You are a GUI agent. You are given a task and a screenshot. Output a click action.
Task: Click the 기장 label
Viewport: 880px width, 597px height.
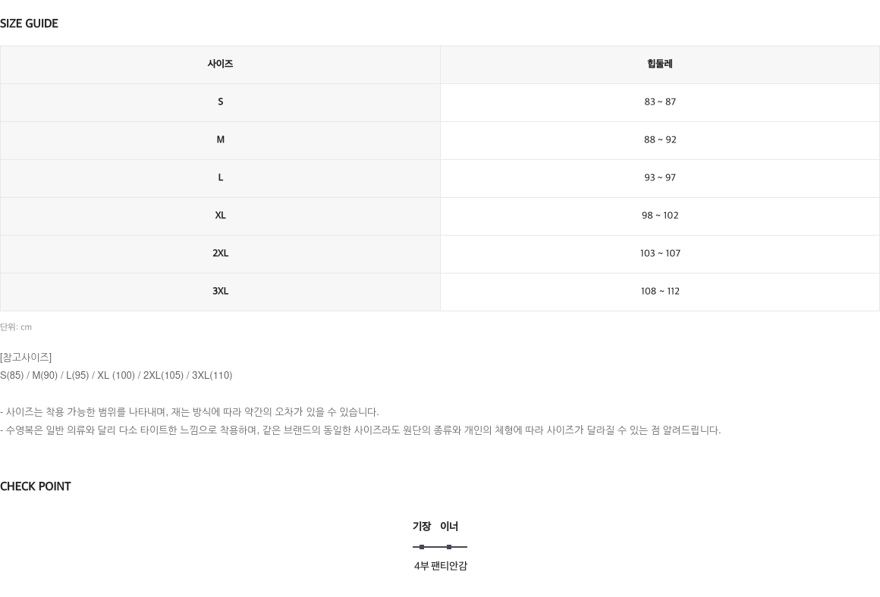422,527
